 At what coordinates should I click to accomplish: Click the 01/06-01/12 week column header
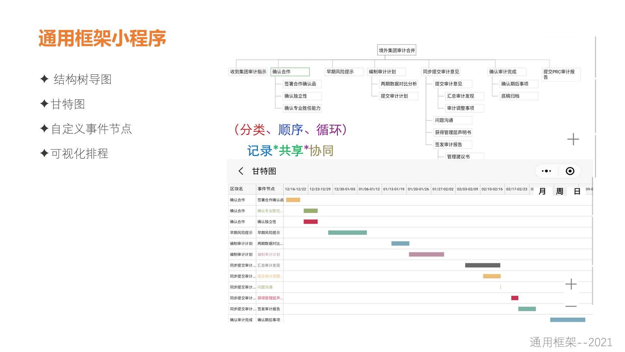pos(369,189)
